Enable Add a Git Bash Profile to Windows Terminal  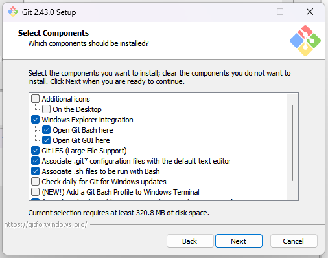point(35,192)
